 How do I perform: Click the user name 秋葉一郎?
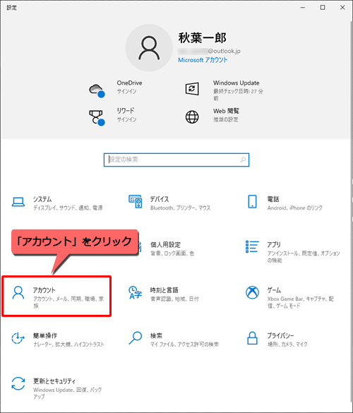point(203,38)
